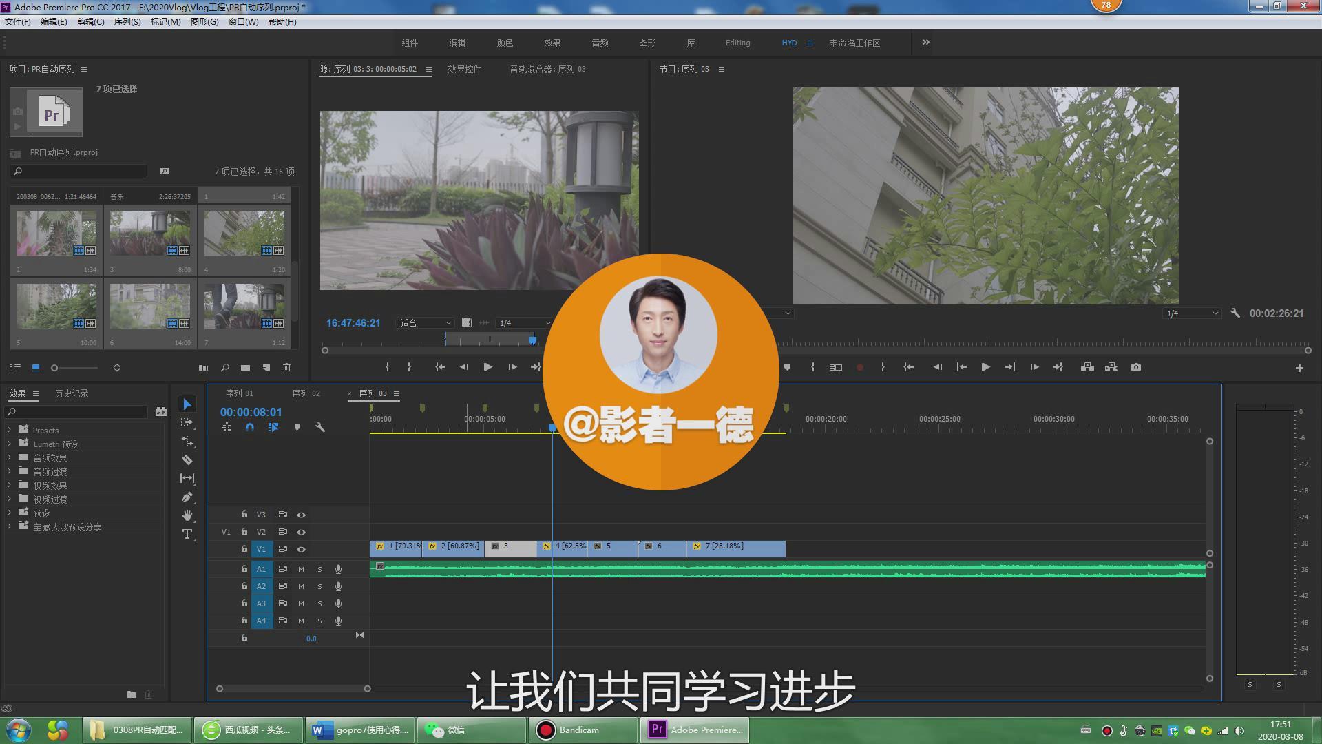Viewport: 1322px width, 744px height.
Task: Open the 文件(F) menu
Action: 18,22
